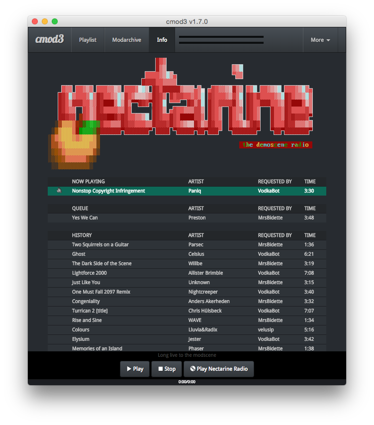This screenshot has height=425, width=374.
Task: Select One Must Fall 2097 Remix
Action: [x=101, y=292]
